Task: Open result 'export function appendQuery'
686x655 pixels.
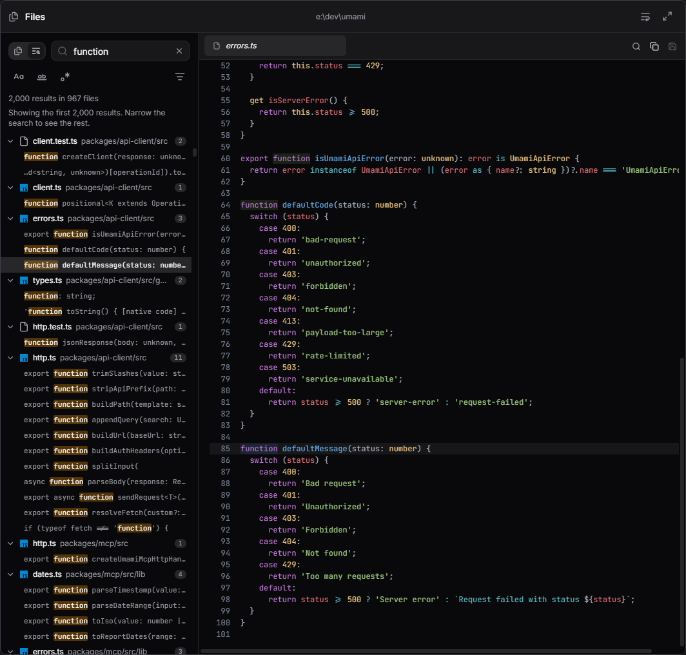Action: pos(96,420)
